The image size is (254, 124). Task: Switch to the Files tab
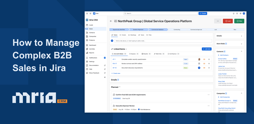click(x=149, y=35)
